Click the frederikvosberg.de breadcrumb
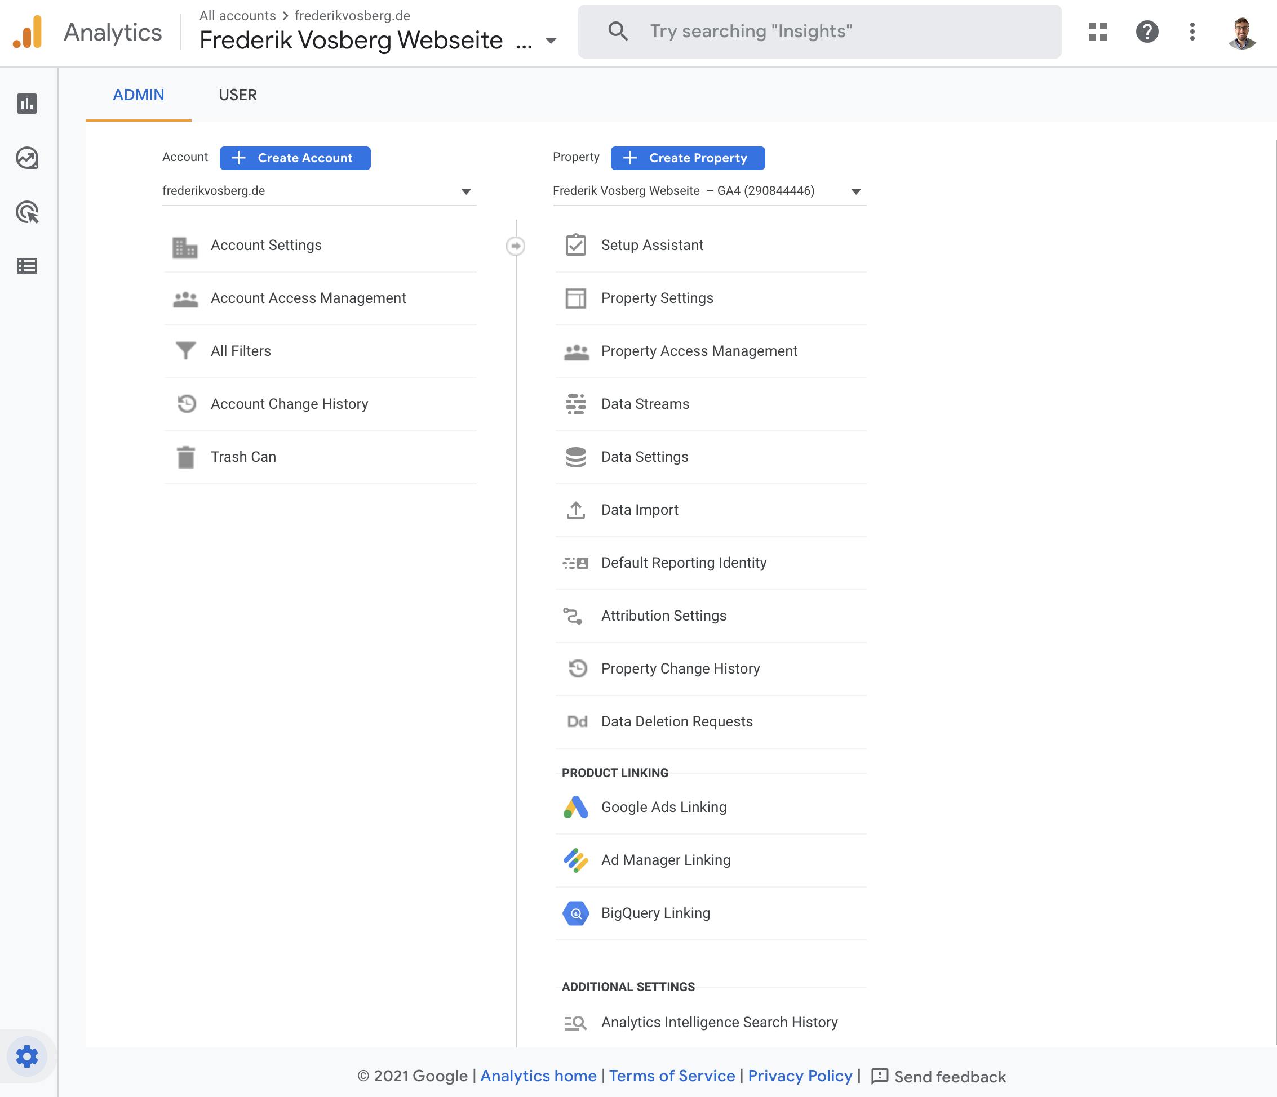This screenshot has height=1097, width=1277. pyautogui.click(x=353, y=15)
